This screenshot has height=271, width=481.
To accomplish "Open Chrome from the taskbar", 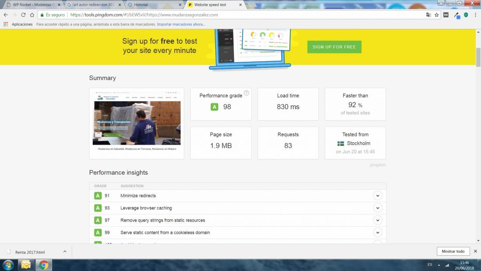I will coord(44,265).
